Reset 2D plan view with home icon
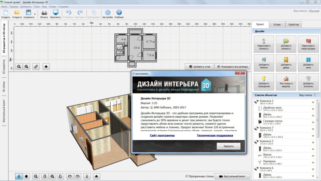The image size is (321, 181). 46,66
